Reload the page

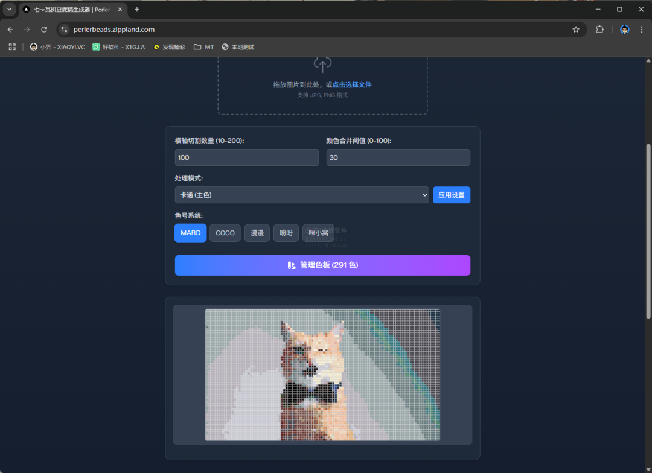pyautogui.click(x=44, y=30)
